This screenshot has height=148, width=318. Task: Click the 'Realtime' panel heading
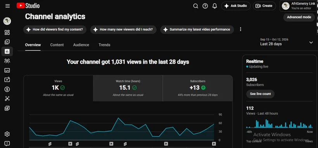point(255,61)
